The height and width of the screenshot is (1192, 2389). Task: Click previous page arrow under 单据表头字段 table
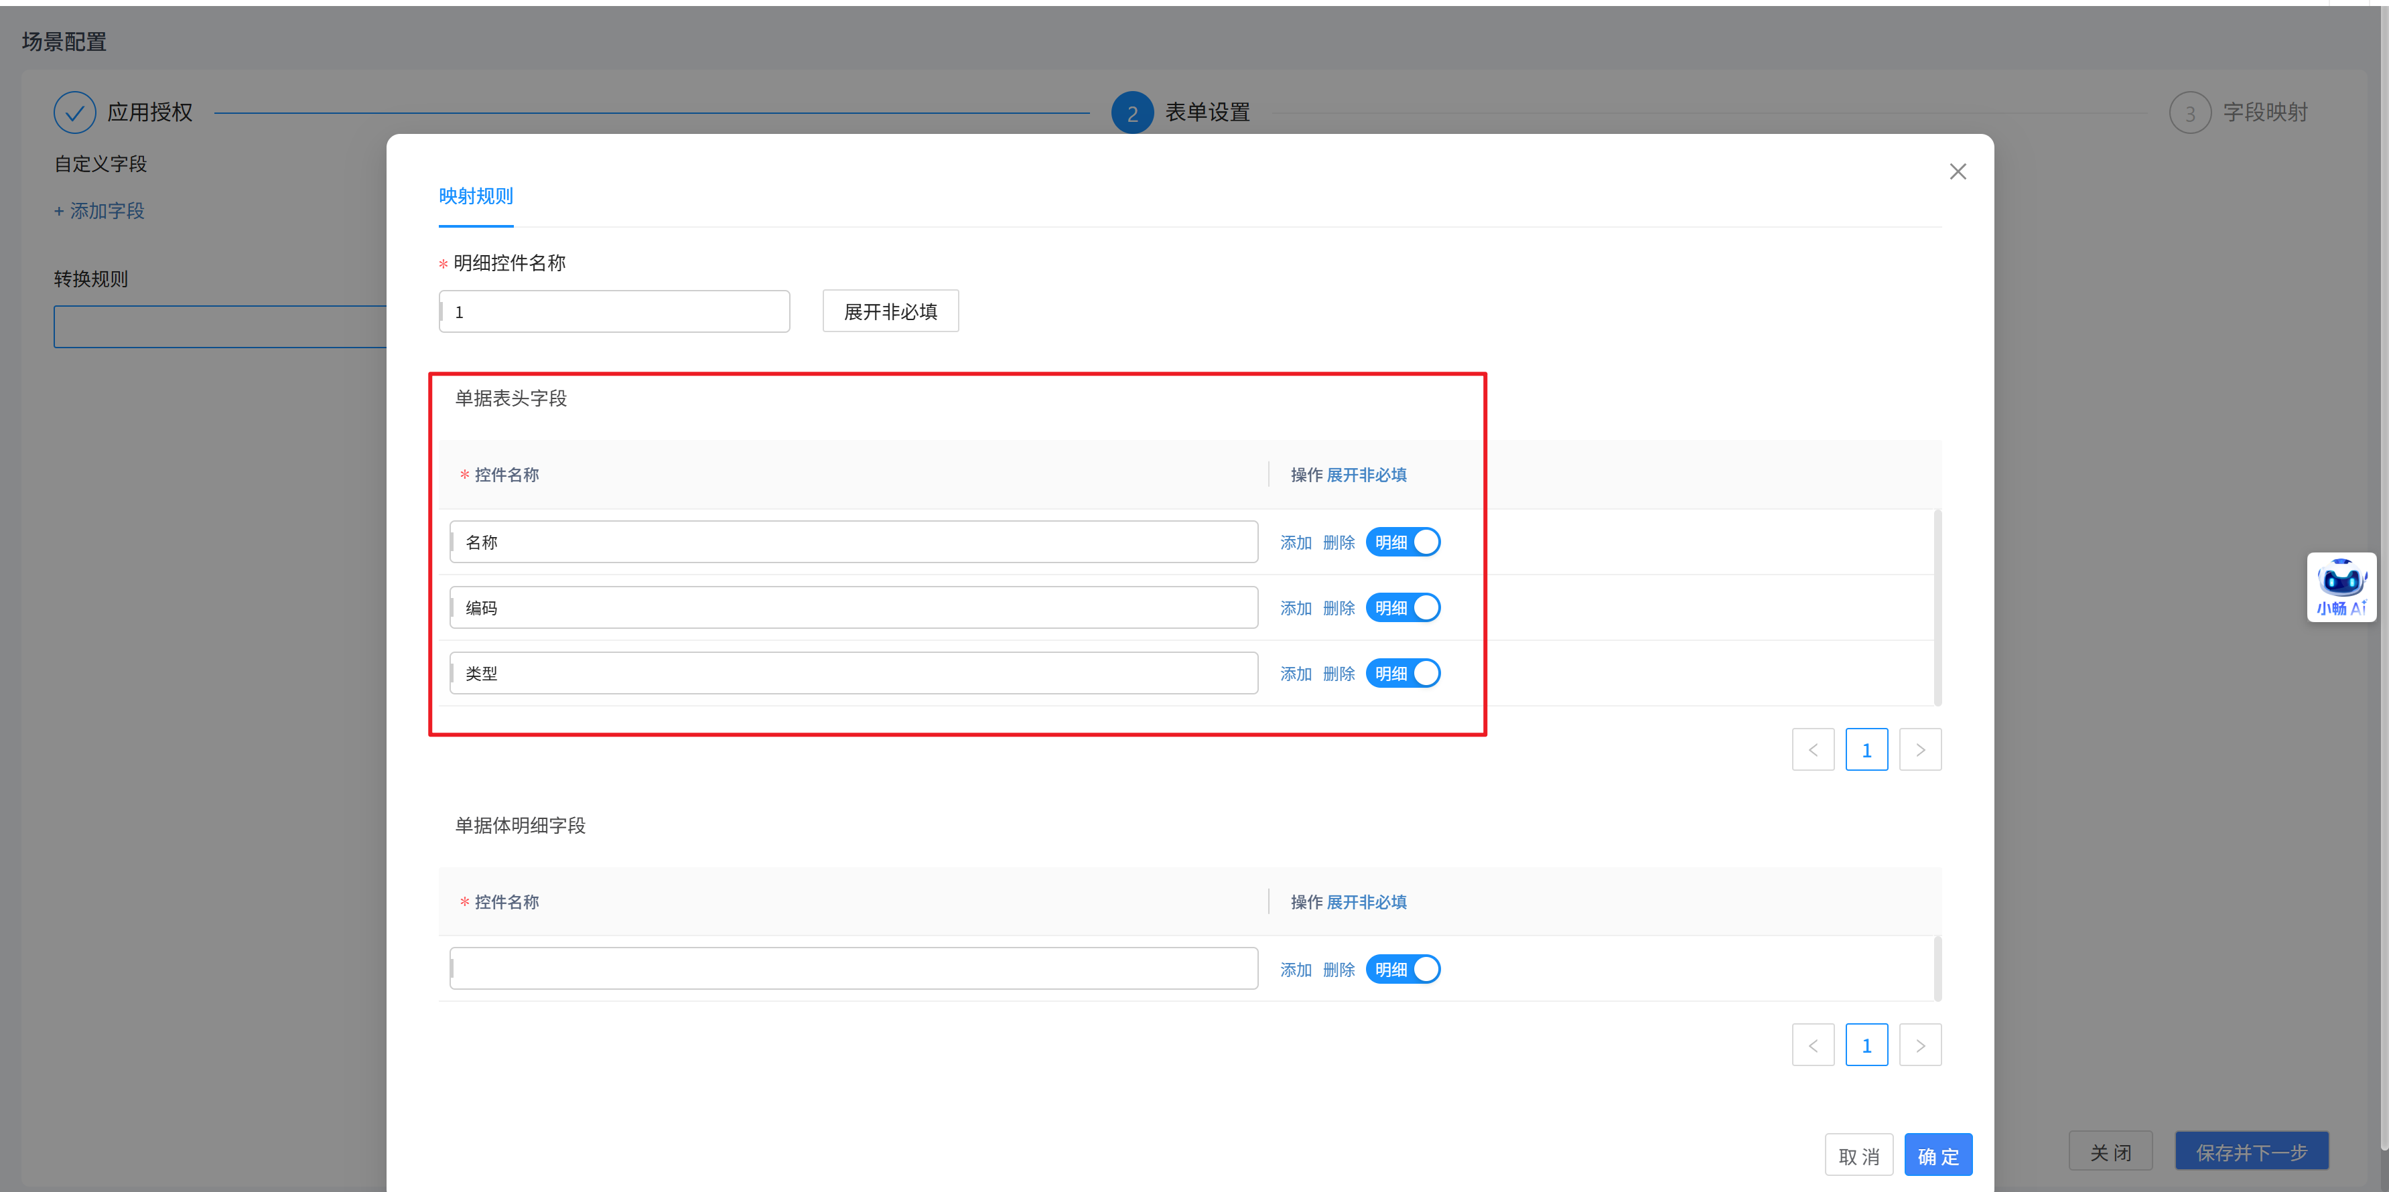(1812, 750)
